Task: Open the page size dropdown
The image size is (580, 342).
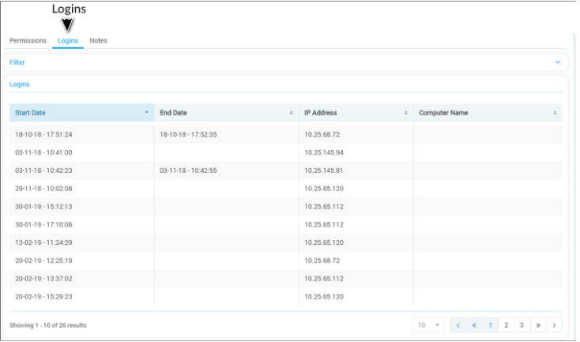Action: click(427, 325)
